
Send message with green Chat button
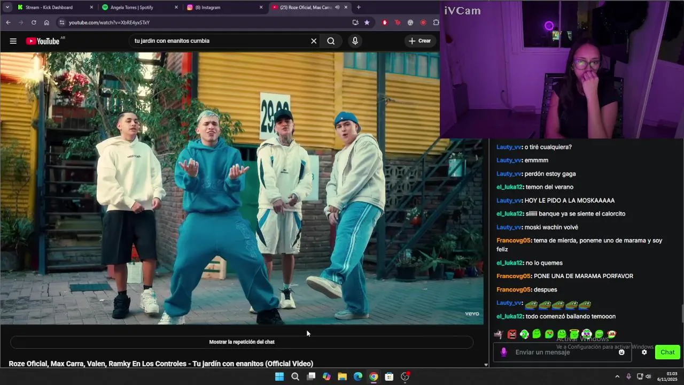click(x=667, y=352)
